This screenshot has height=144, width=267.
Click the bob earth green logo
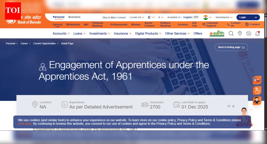(217, 33)
